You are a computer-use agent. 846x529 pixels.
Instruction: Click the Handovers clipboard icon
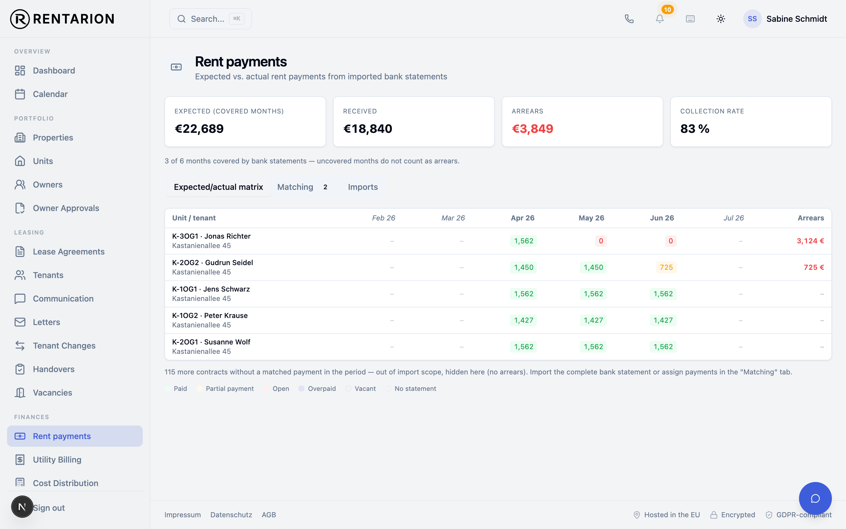point(20,369)
